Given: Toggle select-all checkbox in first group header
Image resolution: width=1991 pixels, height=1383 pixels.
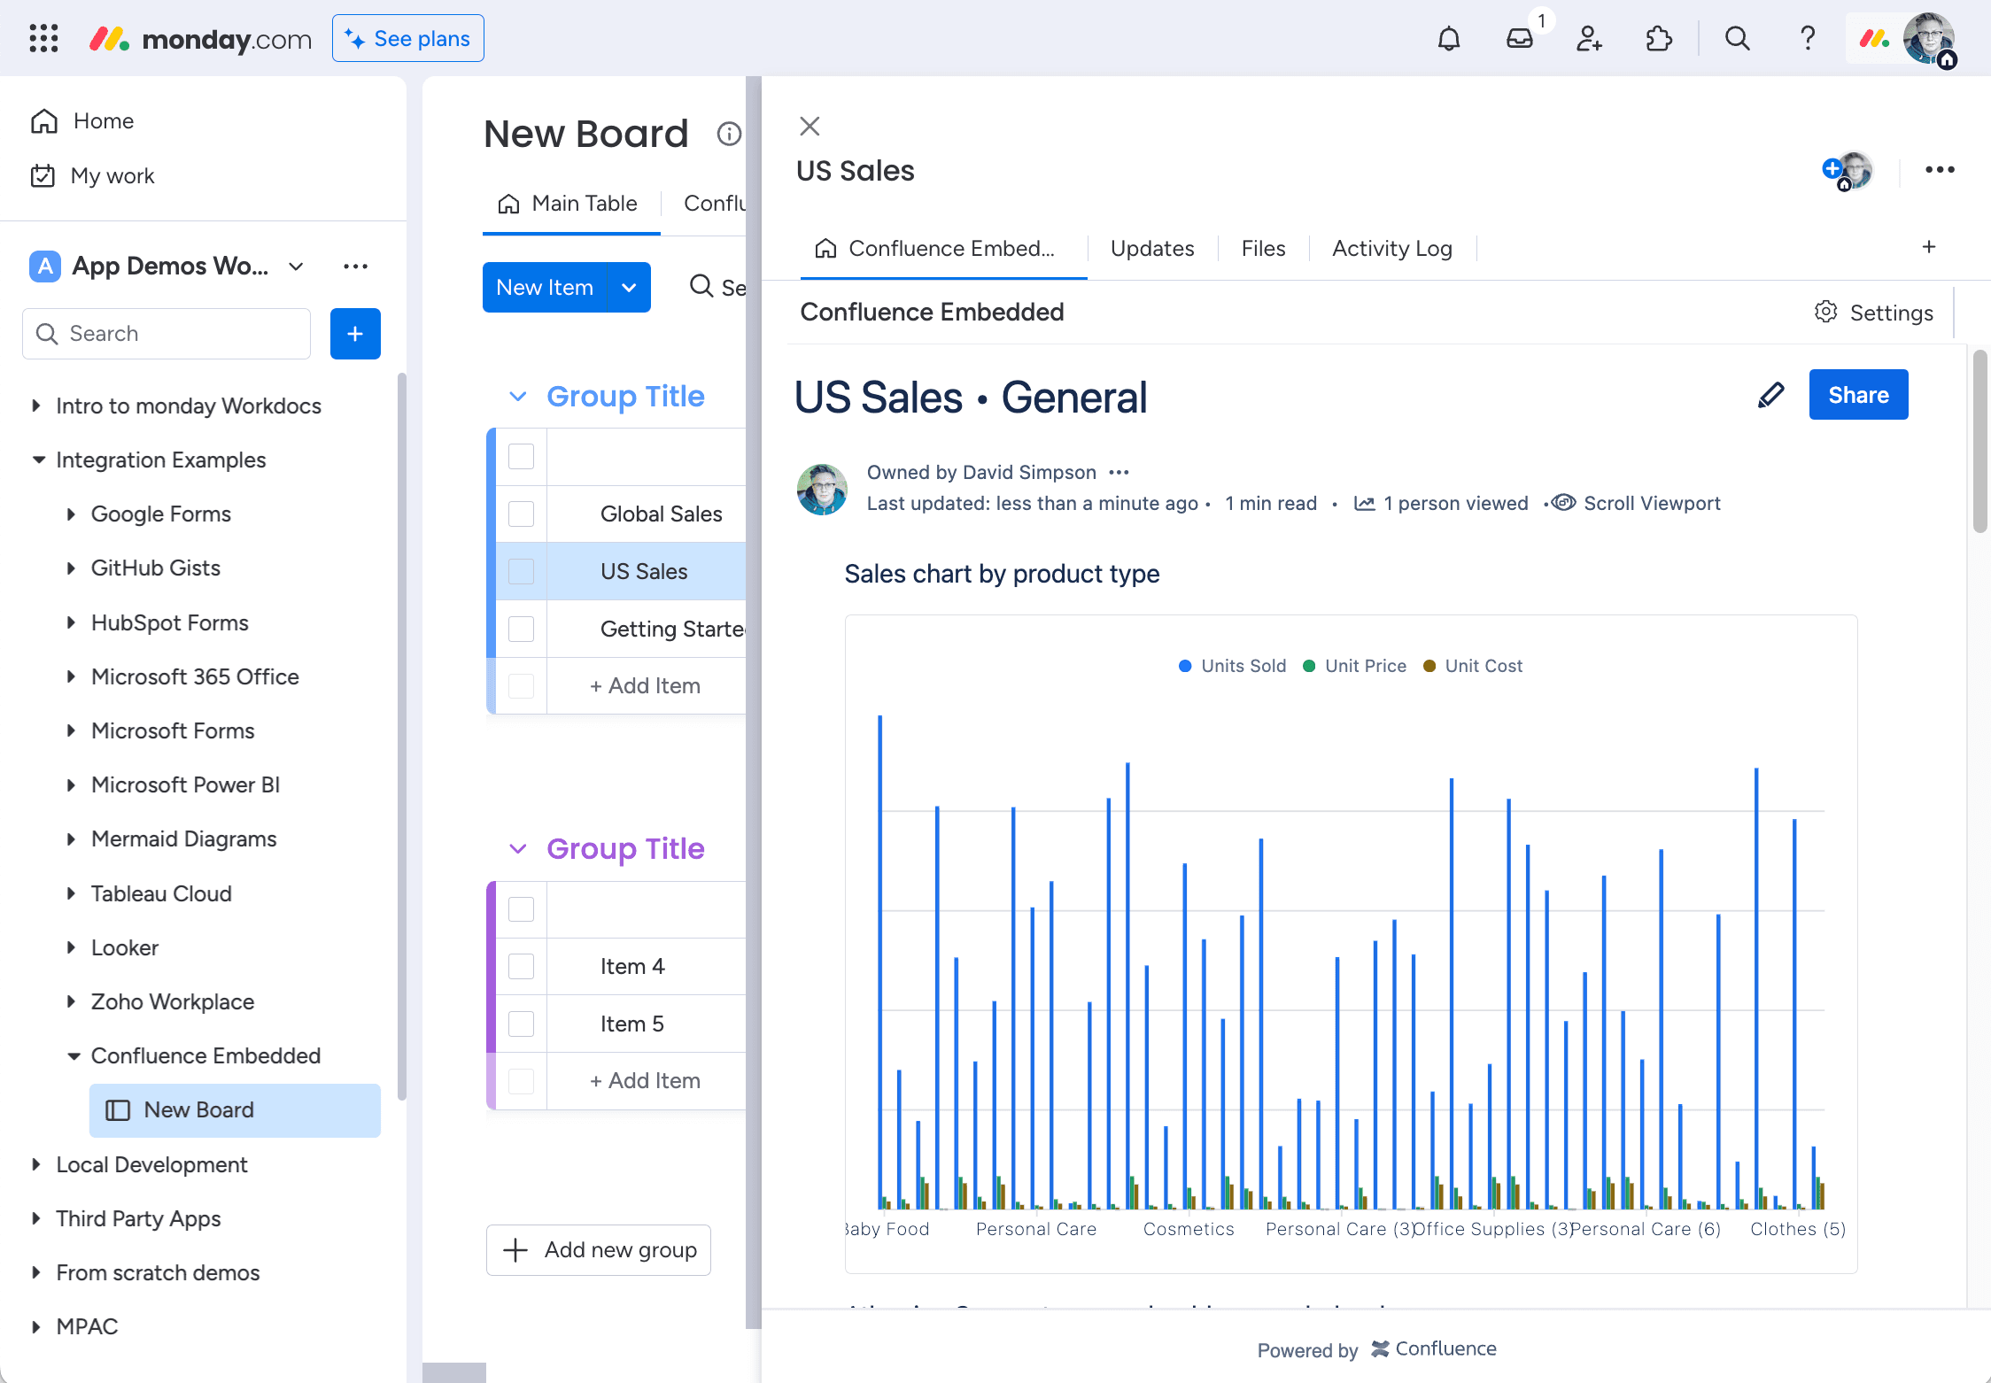Looking at the screenshot, I should click(x=521, y=456).
